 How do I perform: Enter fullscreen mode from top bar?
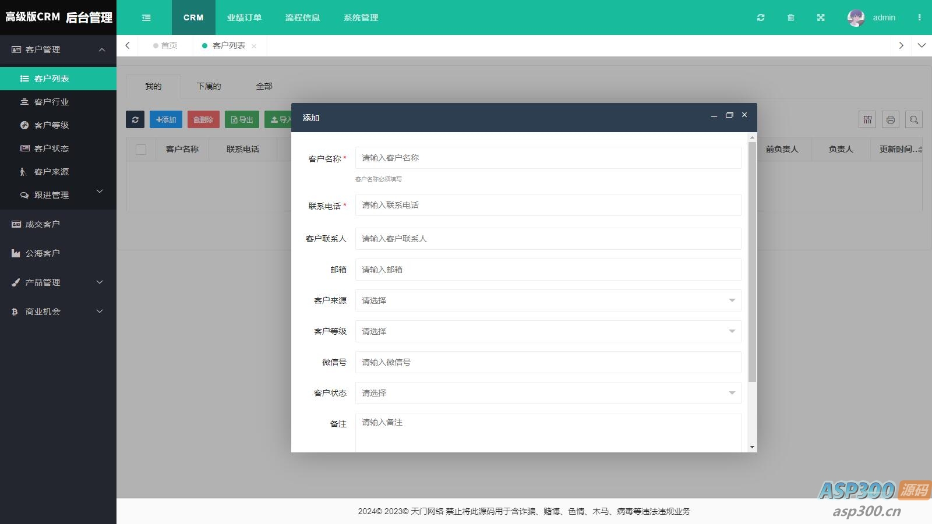[x=820, y=17]
